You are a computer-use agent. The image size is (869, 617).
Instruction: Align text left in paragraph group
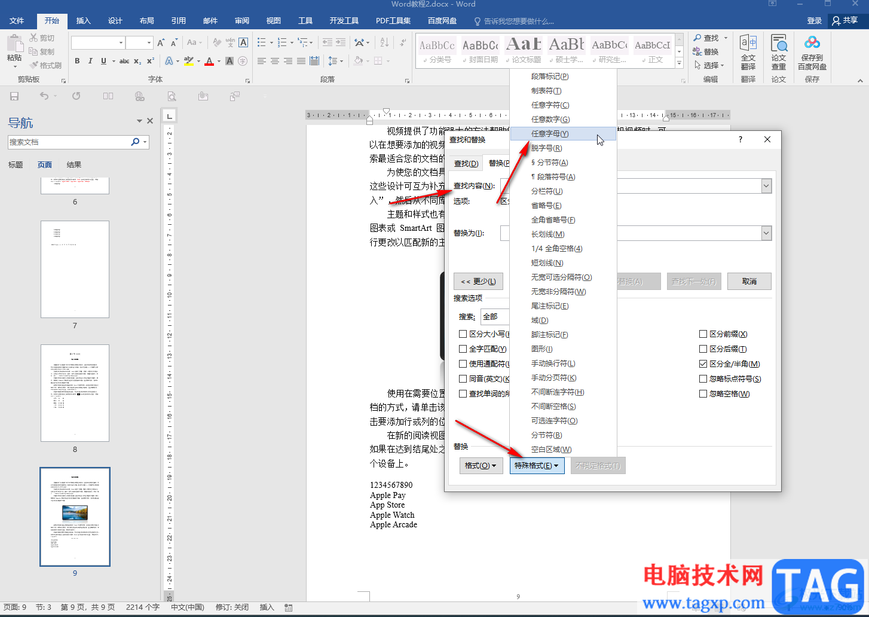261,61
